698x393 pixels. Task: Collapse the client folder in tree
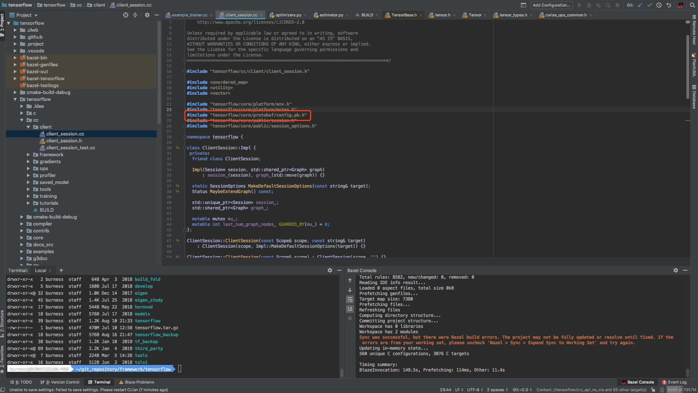(28, 127)
